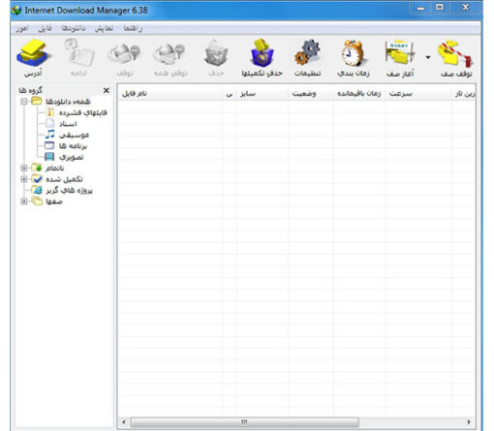The width and height of the screenshot is (494, 431).
Task: Click the Stop (توقف) toolbar icon
Action: [125, 52]
